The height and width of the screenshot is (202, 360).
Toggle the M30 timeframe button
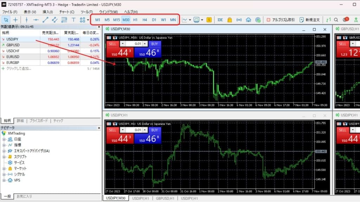(x=126, y=20)
